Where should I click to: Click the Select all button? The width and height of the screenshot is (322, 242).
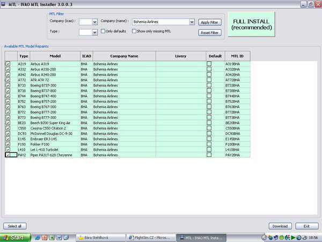coord(13,226)
